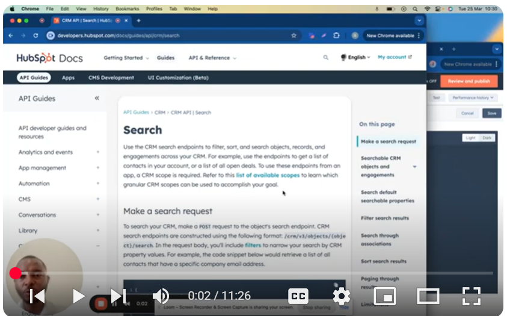Open Chrome profile avatar

(355, 36)
